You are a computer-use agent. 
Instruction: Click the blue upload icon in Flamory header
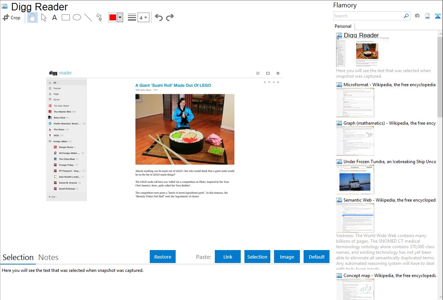[x=437, y=16]
